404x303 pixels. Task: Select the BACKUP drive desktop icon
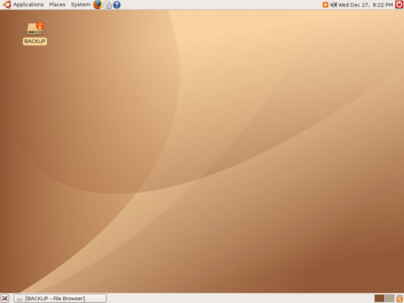point(35,29)
